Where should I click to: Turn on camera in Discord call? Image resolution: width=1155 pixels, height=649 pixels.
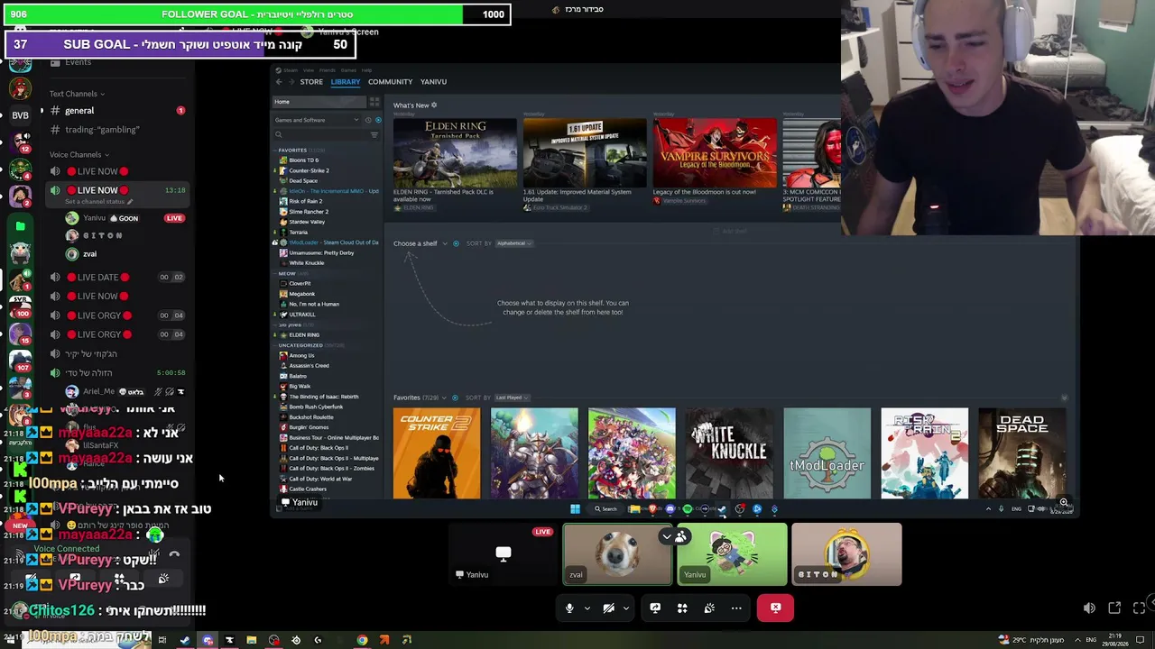pyautogui.click(x=609, y=608)
